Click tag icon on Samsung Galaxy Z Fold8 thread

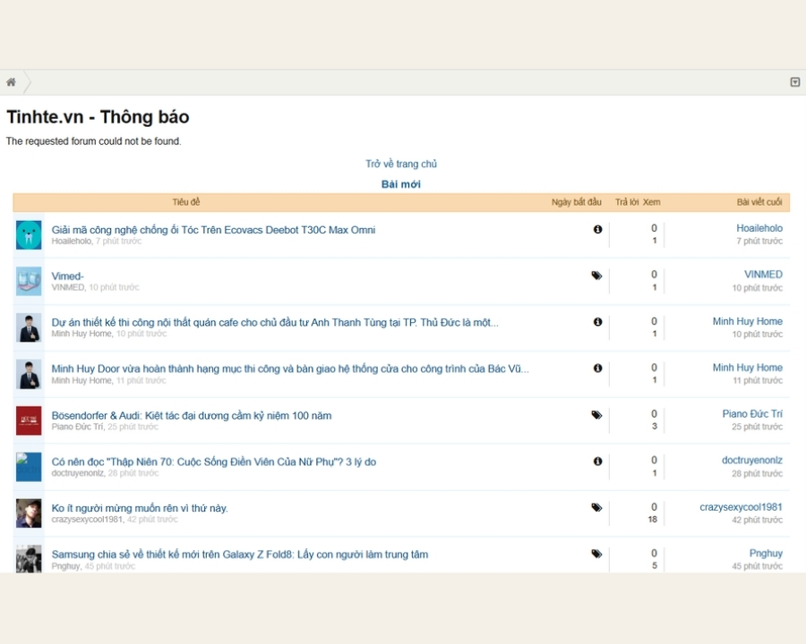(596, 554)
